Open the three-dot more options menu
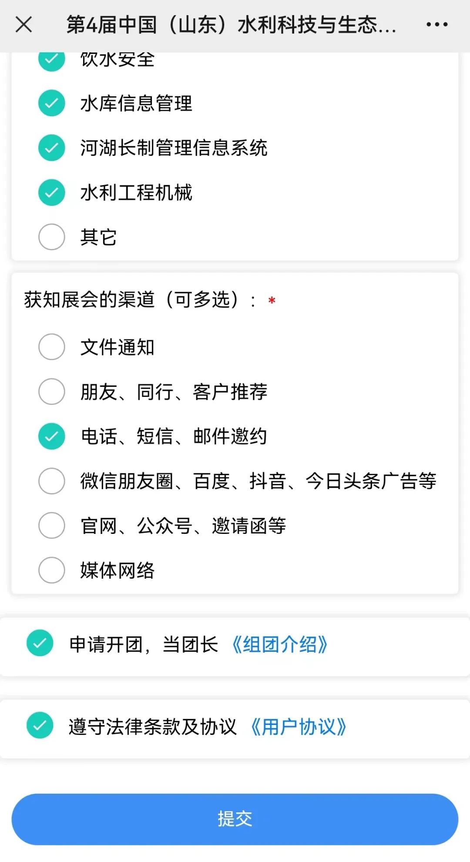 [x=436, y=24]
